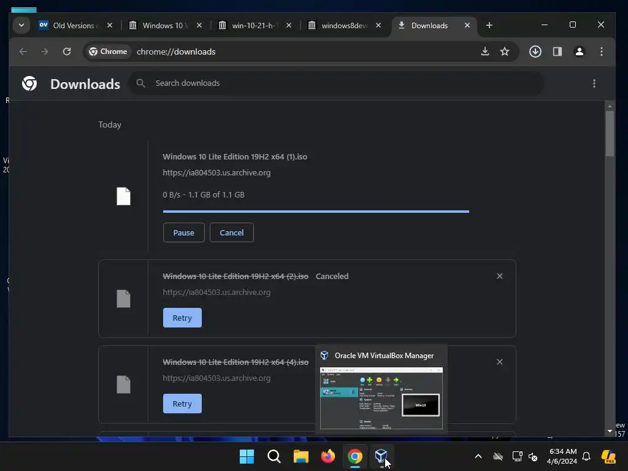Open File Explorer from the taskbar
The width and height of the screenshot is (628, 471).
(x=301, y=456)
